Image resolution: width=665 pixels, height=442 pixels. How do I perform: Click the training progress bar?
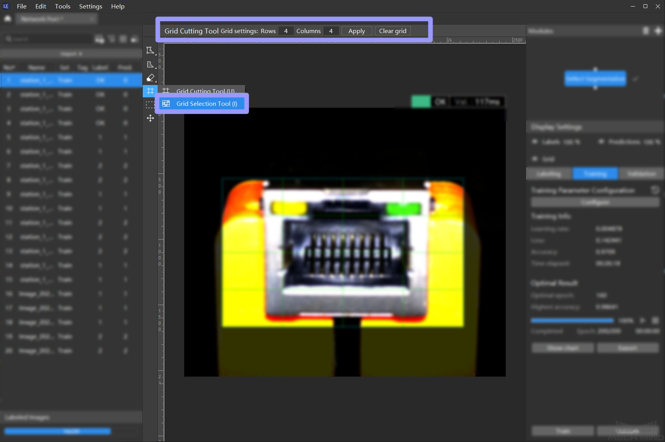572,320
